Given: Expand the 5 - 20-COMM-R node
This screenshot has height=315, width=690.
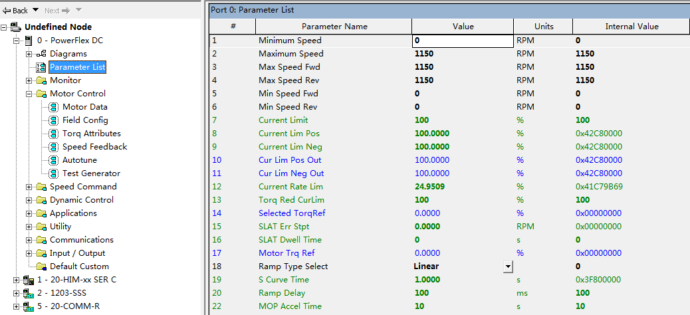Looking at the screenshot, I should [x=16, y=306].
